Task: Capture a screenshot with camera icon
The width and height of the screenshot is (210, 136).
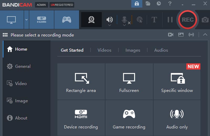Action: [205, 20]
